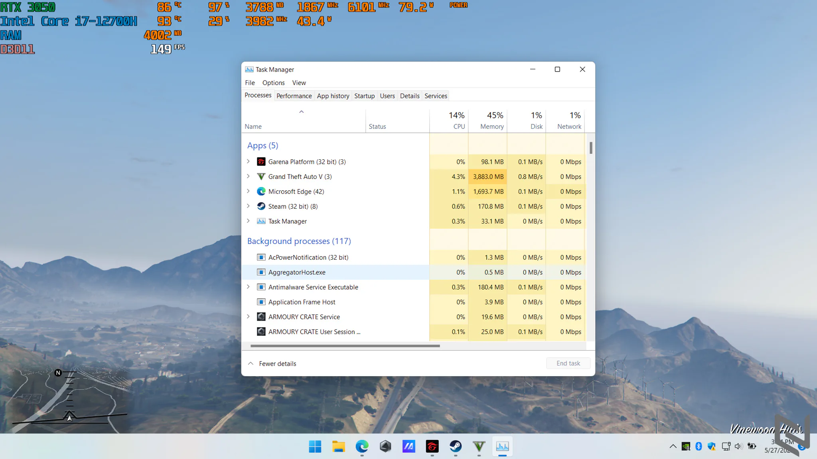Switch to the Services tab
This screenshot has height=459, width=817.
[x=436, y=96]
